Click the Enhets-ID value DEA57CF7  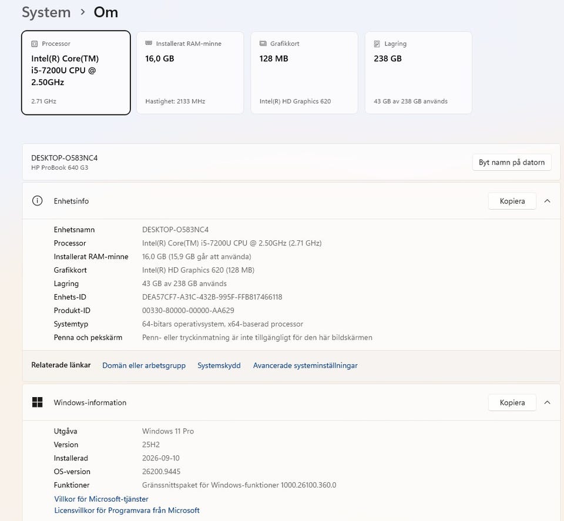coord(212,297)
